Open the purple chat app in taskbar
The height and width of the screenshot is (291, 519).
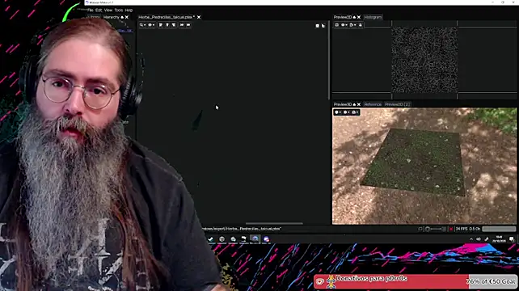click(x=267, y=239)
